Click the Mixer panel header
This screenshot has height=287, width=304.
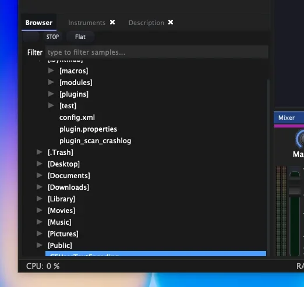pos(289,118)
